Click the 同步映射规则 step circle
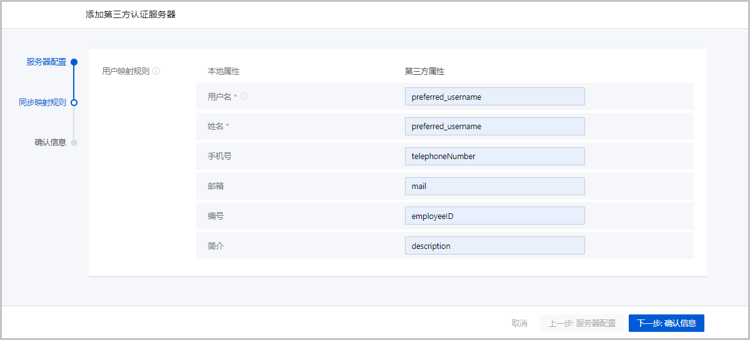 point(74,102)
